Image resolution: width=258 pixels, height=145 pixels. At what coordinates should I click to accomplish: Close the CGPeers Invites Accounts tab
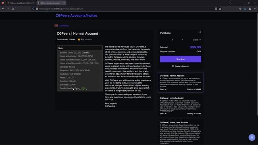click(64, 3)
